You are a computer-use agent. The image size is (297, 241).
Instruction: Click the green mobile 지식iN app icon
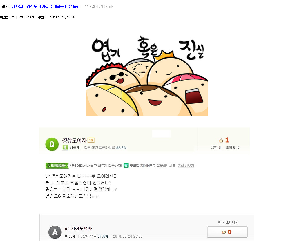(x=126, y=165)
